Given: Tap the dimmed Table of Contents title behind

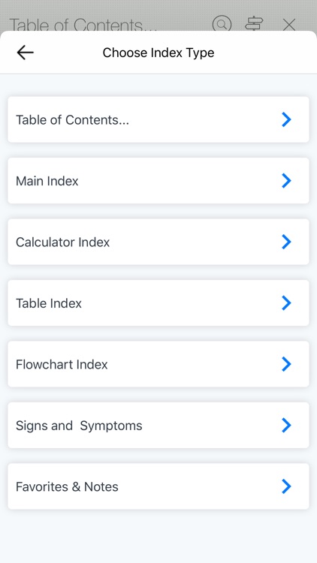Looking at the screenshot, I should pyautogui.click(x=83, y=25).
